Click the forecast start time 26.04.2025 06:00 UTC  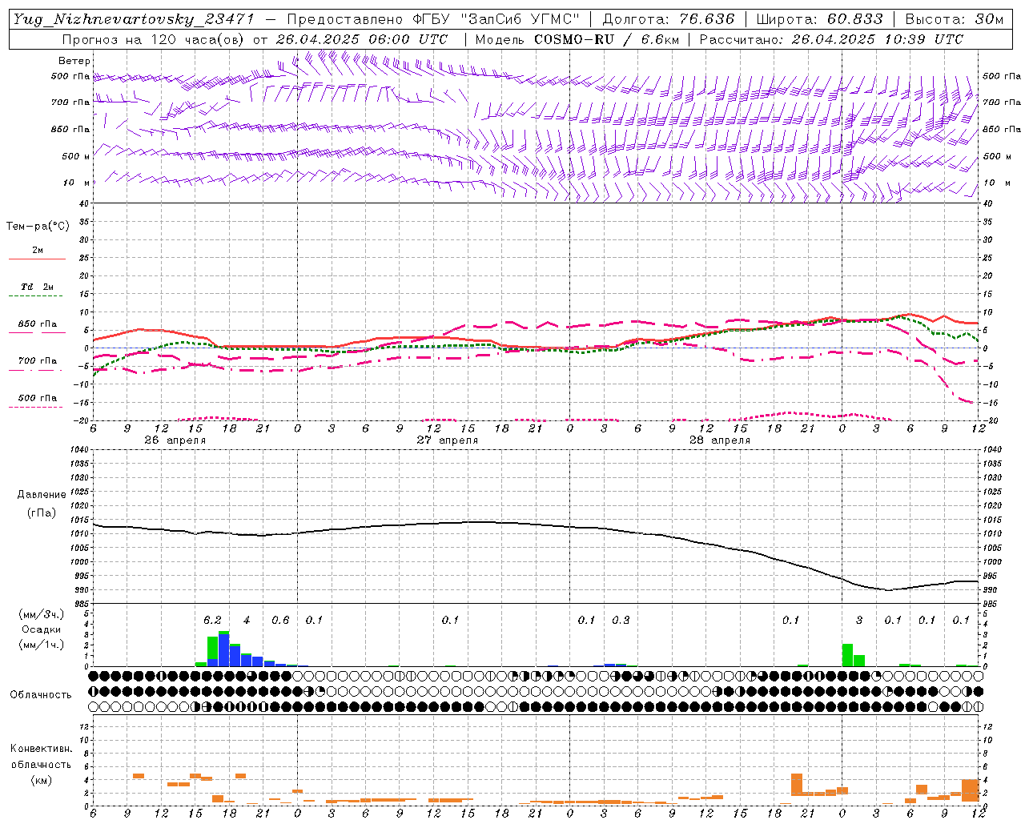point(362,39)
